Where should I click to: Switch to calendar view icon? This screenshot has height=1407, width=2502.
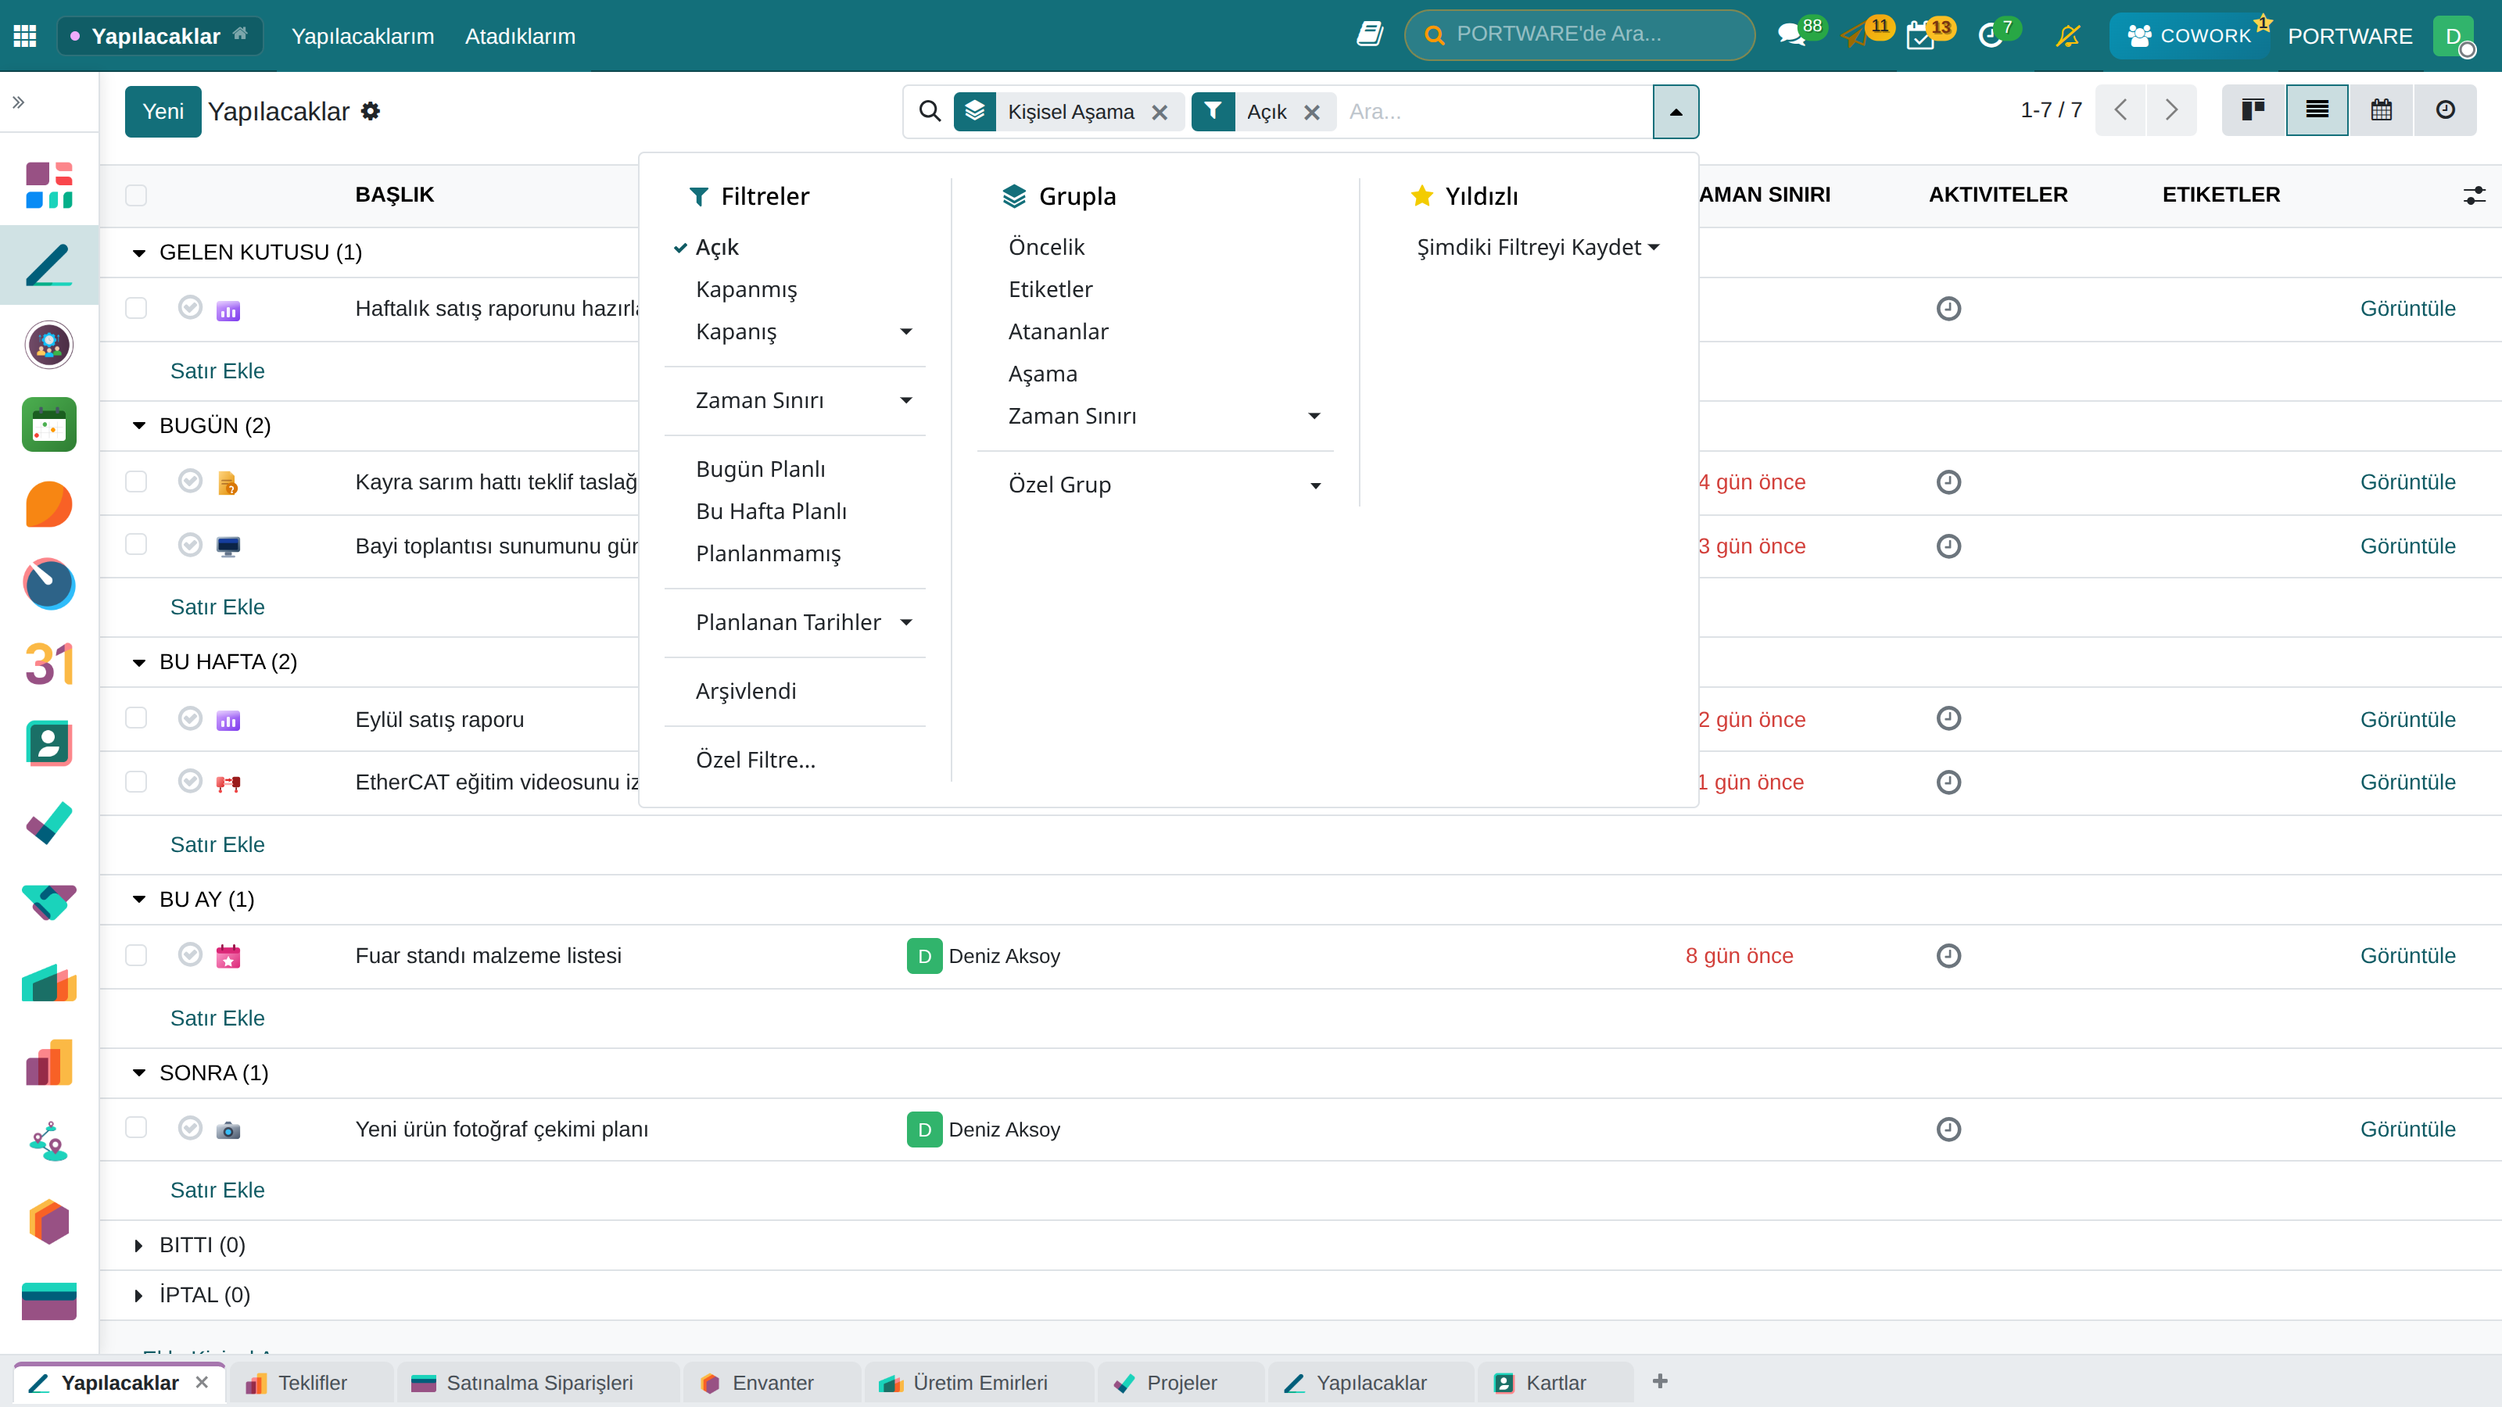click(x=2381, y=109)
